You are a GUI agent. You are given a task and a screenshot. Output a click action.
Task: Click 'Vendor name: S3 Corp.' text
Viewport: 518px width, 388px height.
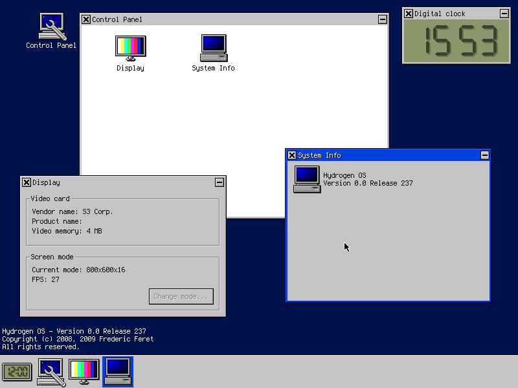[x=73, y=212]
